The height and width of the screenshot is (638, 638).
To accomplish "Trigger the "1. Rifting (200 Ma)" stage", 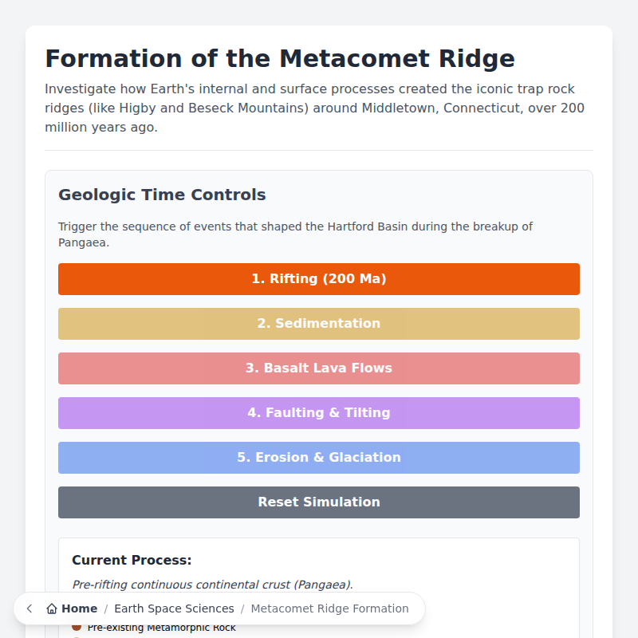I will (x=318, y=279).
